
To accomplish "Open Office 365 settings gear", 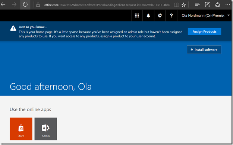I will click(x=160, y=15).
